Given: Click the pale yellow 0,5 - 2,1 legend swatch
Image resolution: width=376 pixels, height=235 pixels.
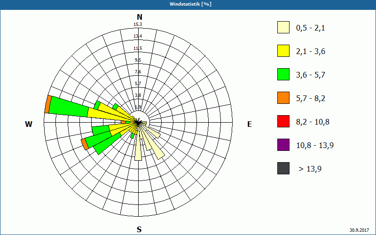Looking at the screenshot, I should (x=283, y=27).
